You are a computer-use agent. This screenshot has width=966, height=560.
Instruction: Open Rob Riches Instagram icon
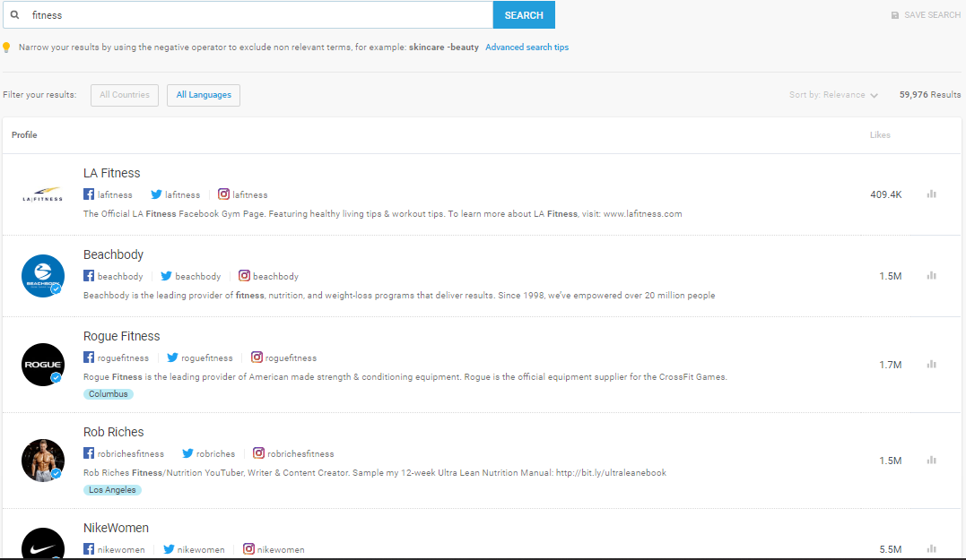tap(258, 452)
